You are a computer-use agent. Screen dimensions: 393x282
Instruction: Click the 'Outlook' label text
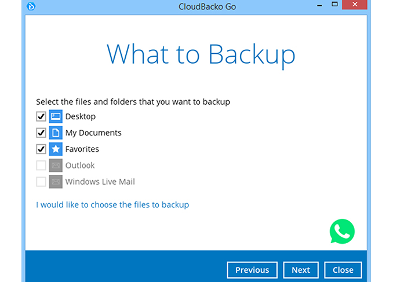(80, 165)
